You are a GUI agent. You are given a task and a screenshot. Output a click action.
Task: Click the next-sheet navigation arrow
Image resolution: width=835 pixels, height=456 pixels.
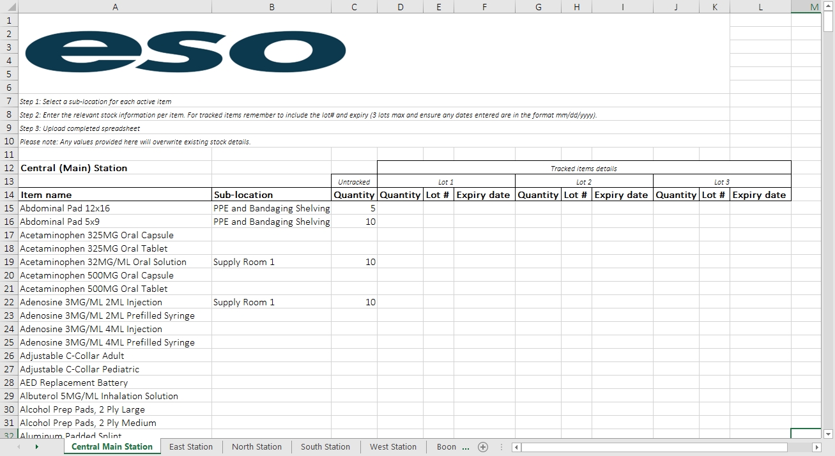point(36,447)
